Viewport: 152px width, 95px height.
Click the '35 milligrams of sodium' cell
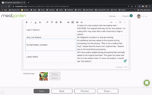pyautogui.click(x=101, y=37)
